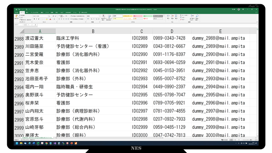272x153 pixels.
Task: Open Sort & Filter funnel icon
Action: point(192,16)
